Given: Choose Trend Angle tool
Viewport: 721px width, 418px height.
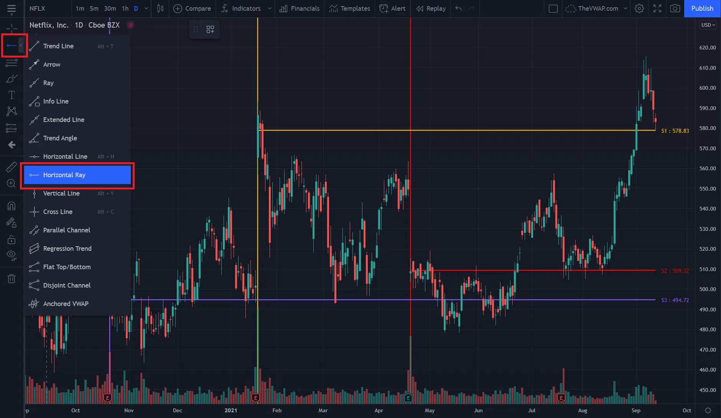Looking at the screenshot, I should [77, 138].
